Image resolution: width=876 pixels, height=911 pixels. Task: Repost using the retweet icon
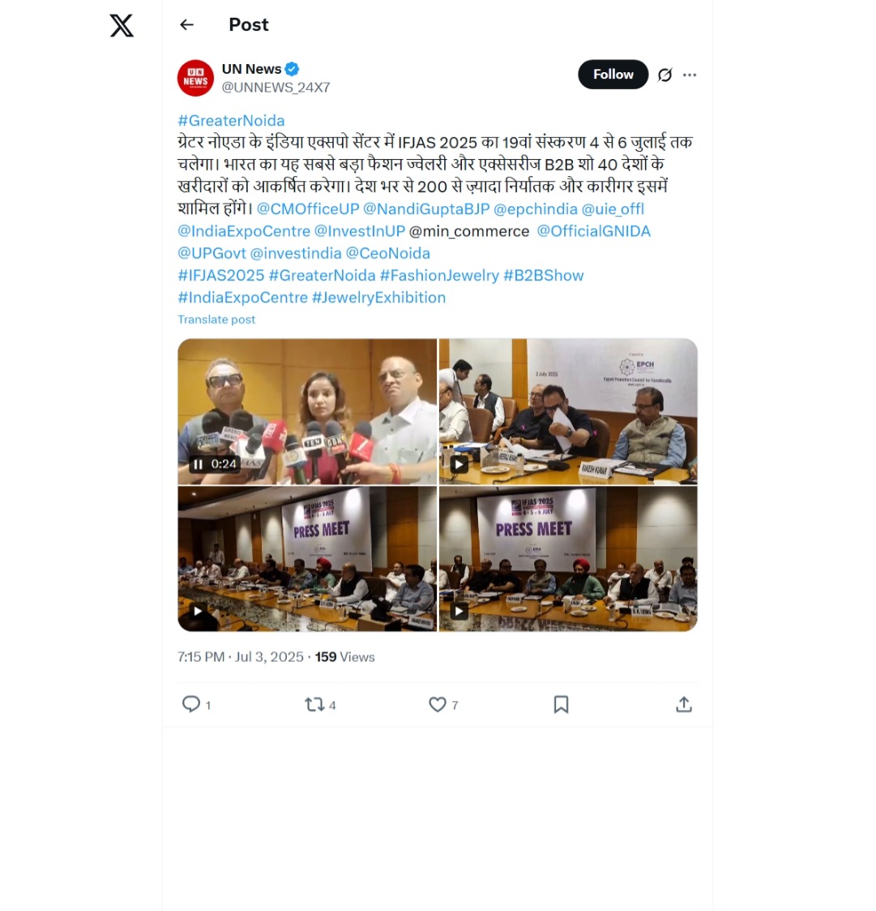coord(314,705)
